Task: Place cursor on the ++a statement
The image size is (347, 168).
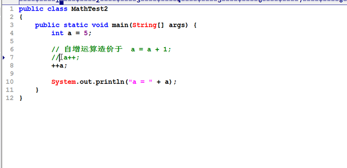Action: (59, 66)
